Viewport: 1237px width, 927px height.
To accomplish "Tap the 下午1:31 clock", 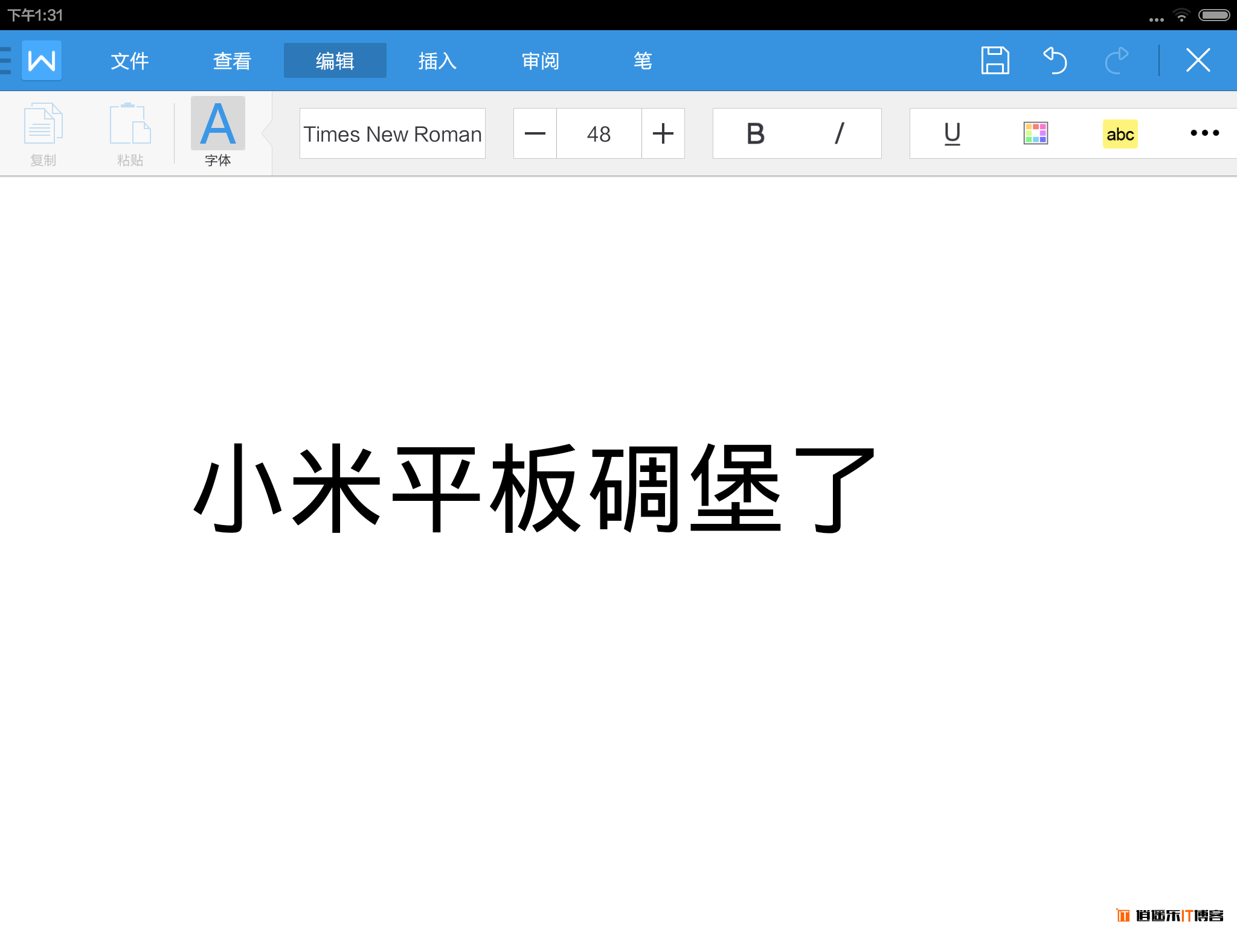I will tap(35, 15).
